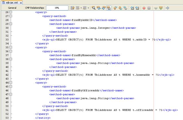Click java.lang.String on line 48

coord(94,98)
